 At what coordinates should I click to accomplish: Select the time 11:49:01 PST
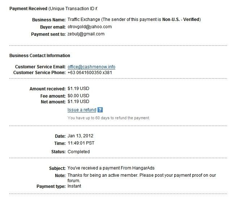[81, 143]
